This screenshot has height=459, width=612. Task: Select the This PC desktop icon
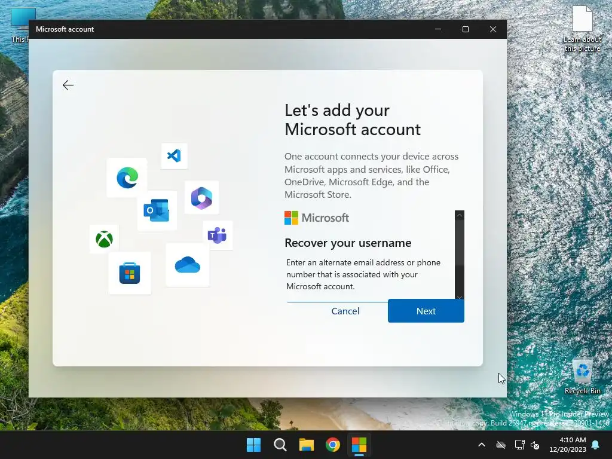[x=20, y=25]
